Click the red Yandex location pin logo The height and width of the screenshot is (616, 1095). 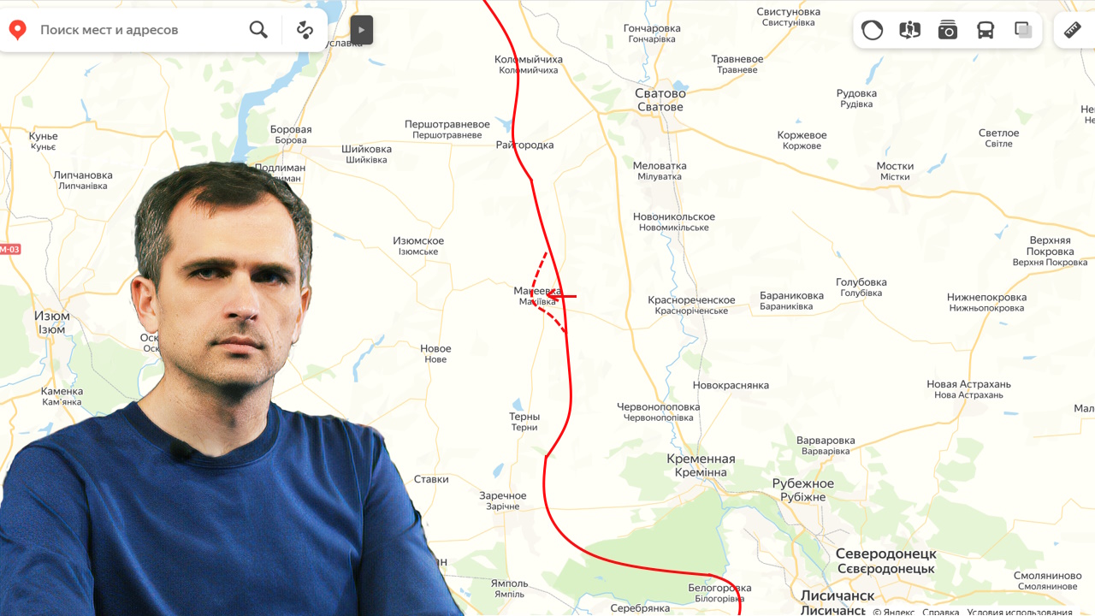tap(17, 30)
